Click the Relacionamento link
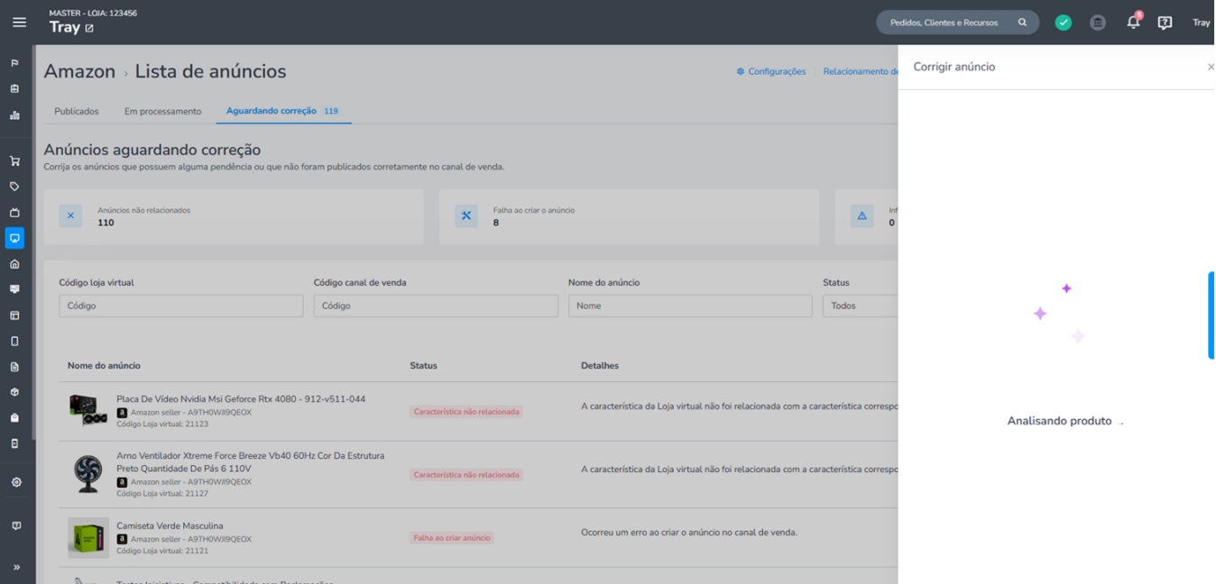 pos(861,71)
